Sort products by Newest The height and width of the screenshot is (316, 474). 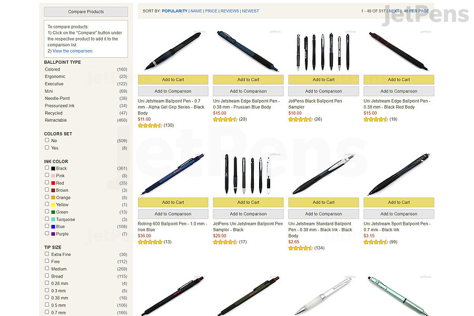click(250, 11)
